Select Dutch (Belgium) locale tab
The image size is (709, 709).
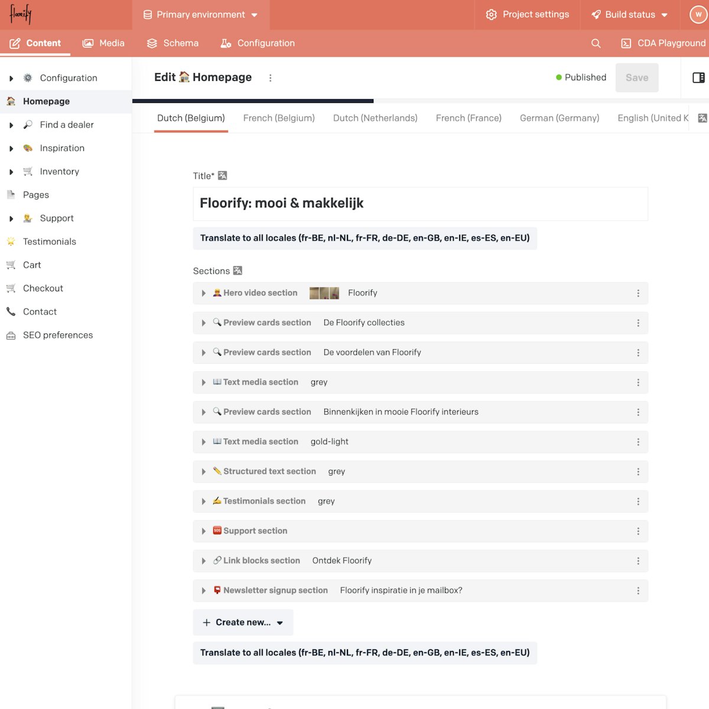click(191, 118)
